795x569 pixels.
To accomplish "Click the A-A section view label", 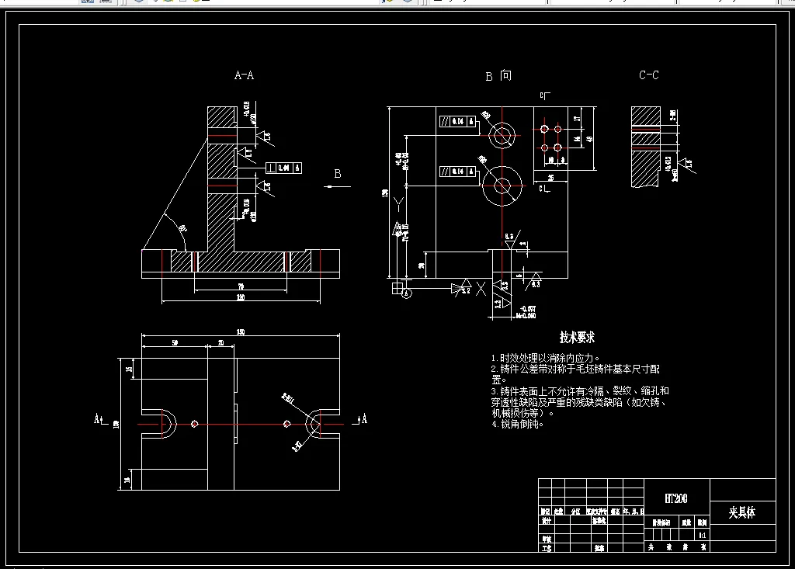I will tap(244, 75).
